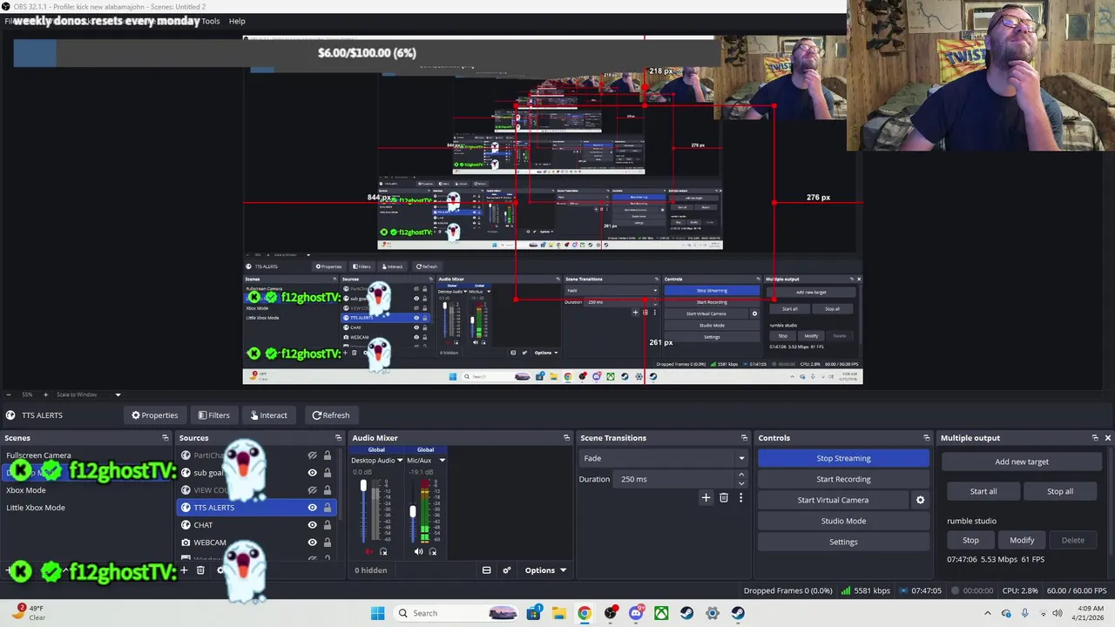Open Filters for TTS ALERTS
This screenshot has width=1115, height=627.
[x=213, y=415]
